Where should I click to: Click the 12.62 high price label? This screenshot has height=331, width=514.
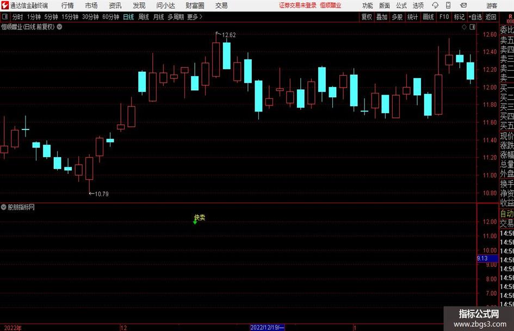228,35
